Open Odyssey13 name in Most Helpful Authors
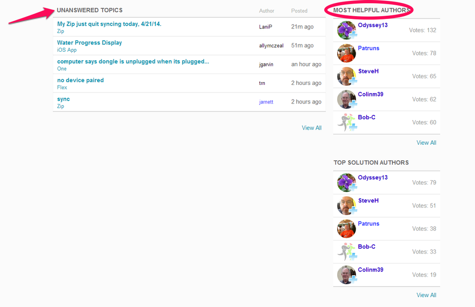 373,25
